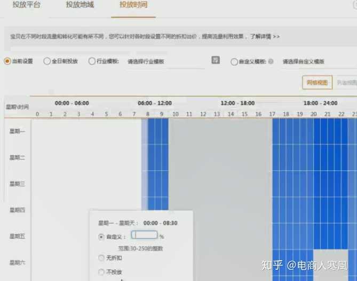
Task: Select 无折扣 option in popup
Action: point(101,258)
